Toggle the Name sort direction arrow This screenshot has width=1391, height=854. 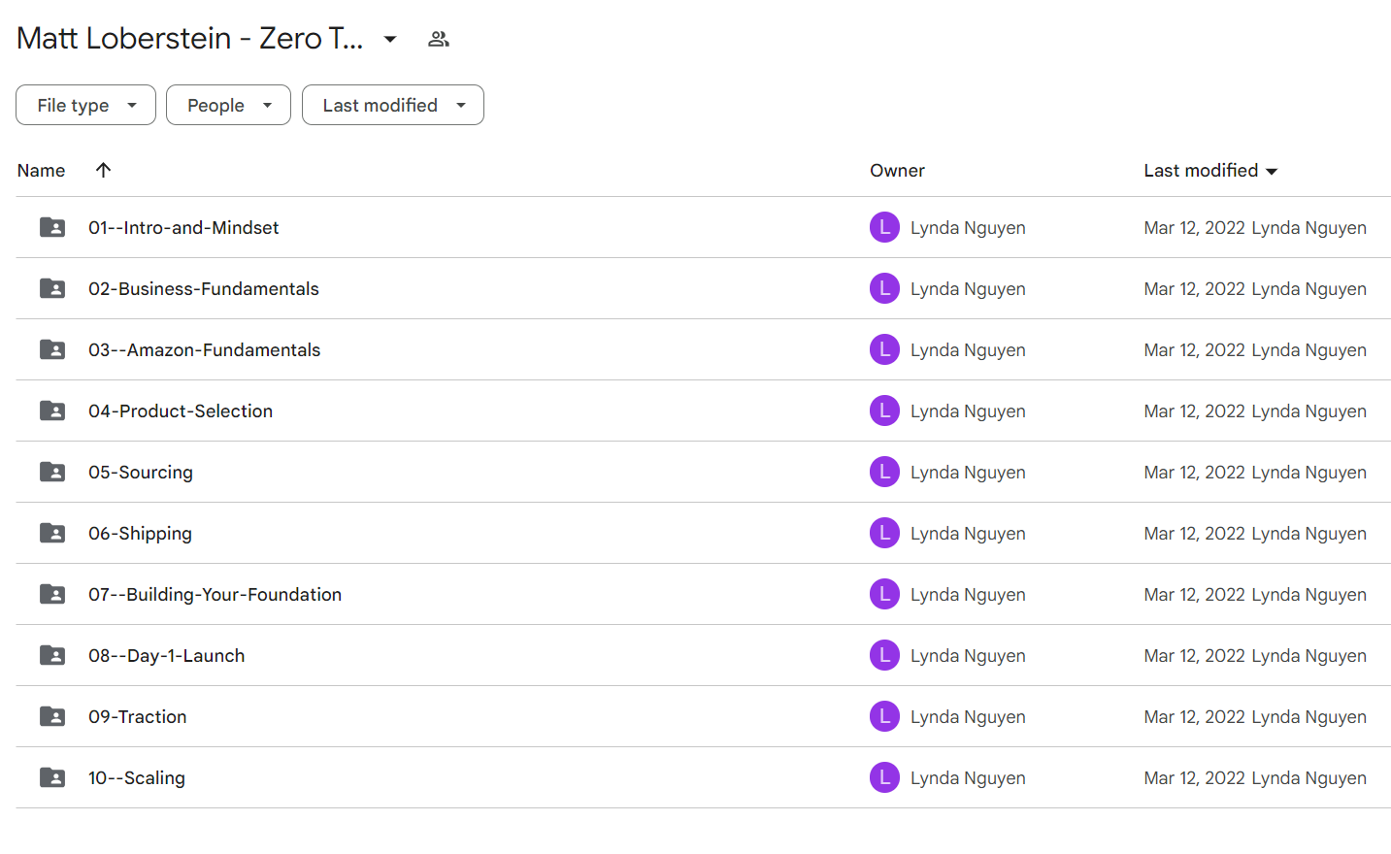(x=104, y=170)
